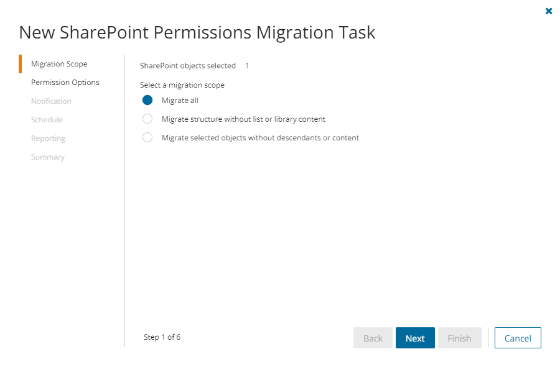The height and width of the screenshot is (367, 560).
Task: Select the Reporting step in the sidebar
Action: 48,138
